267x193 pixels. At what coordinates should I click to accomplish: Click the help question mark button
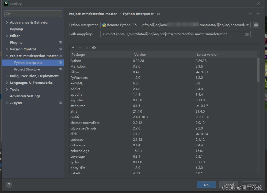9,185
